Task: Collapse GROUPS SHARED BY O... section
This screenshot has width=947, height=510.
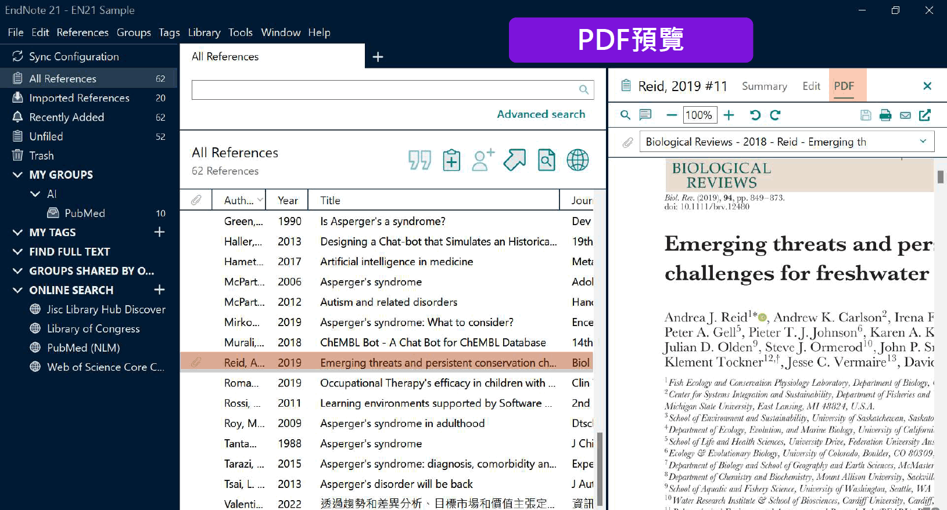Action: 17,271
